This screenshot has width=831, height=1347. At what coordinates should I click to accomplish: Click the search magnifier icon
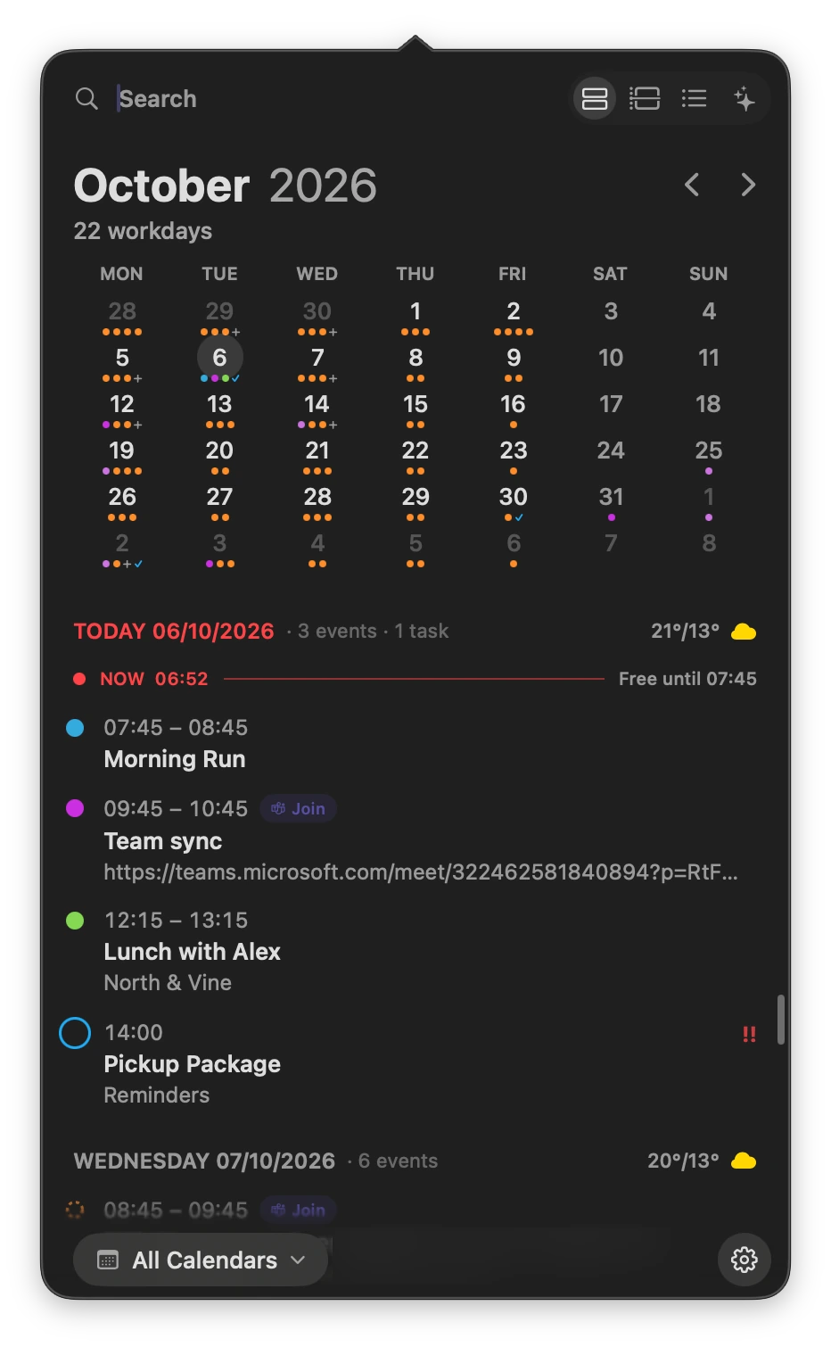click(x=86, y=98)
